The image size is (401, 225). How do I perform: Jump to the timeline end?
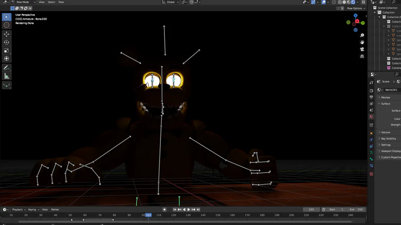point(198,209)
